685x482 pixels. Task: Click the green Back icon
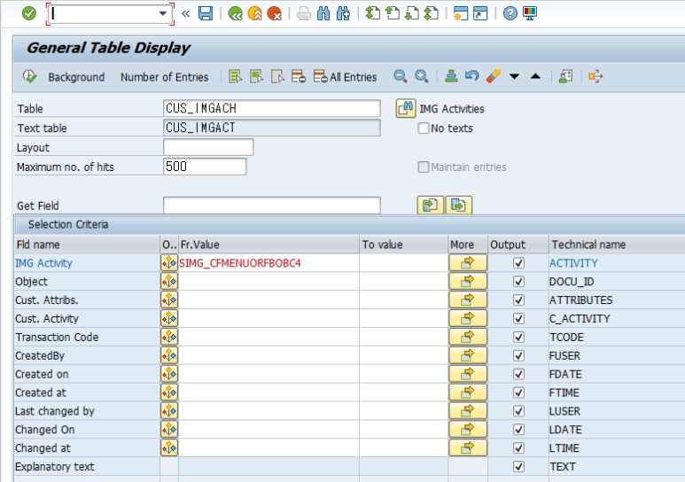click(x=236, y=13)
